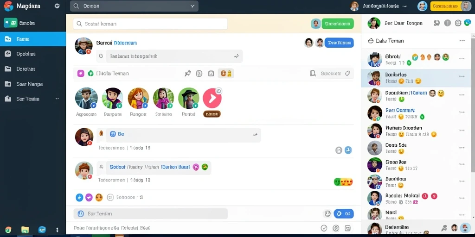Click the blue-green round icon in right panel header

[x=468, y=23]
